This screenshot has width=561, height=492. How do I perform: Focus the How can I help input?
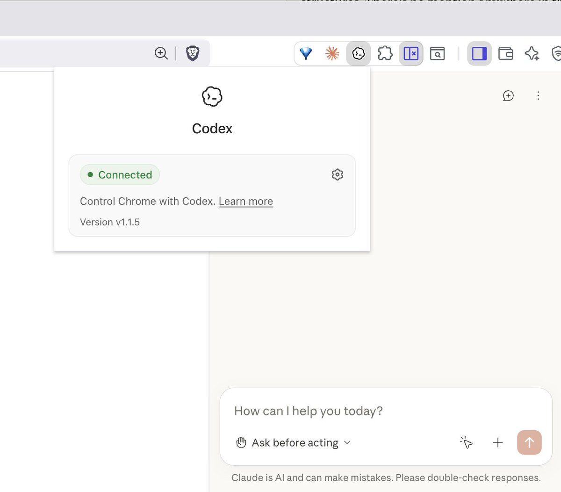[386, 411]
